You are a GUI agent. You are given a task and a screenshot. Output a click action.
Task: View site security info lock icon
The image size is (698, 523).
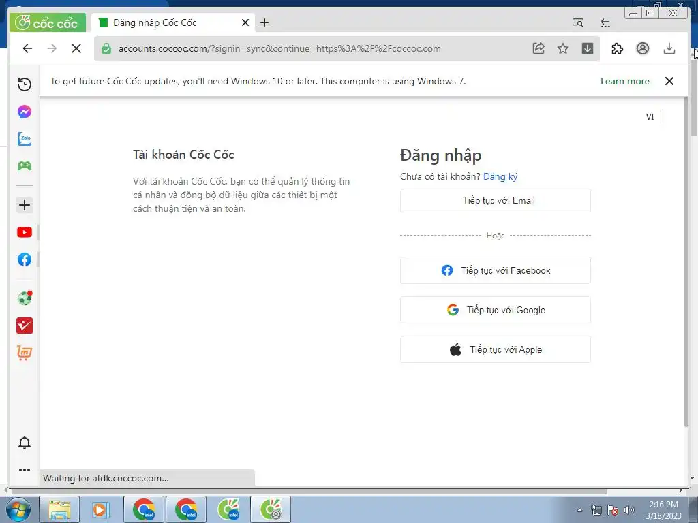tap(106, 48)
